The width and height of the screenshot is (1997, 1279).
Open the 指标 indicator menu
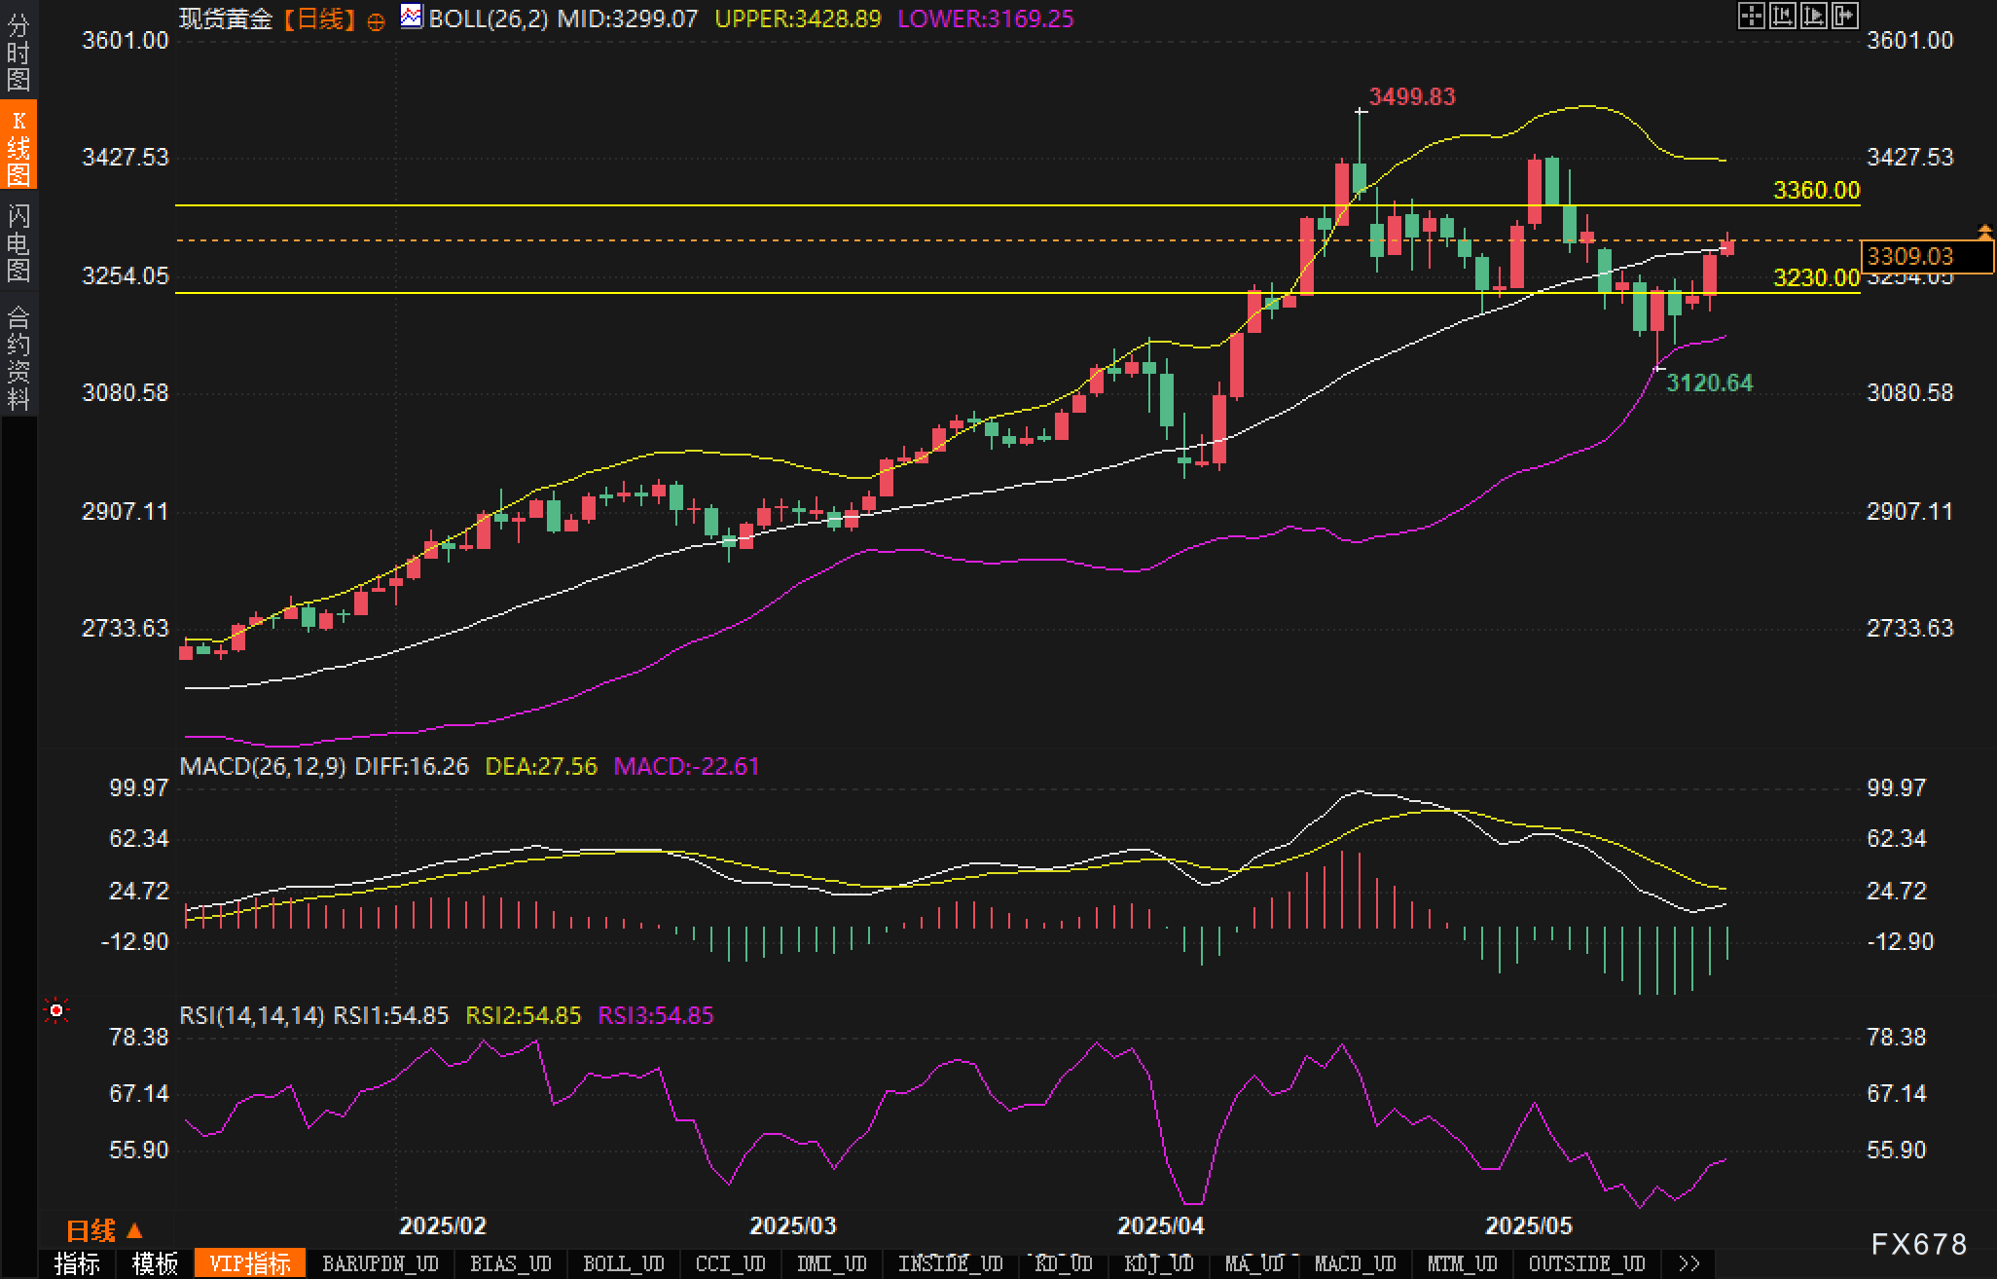[x=77, y=1263]
